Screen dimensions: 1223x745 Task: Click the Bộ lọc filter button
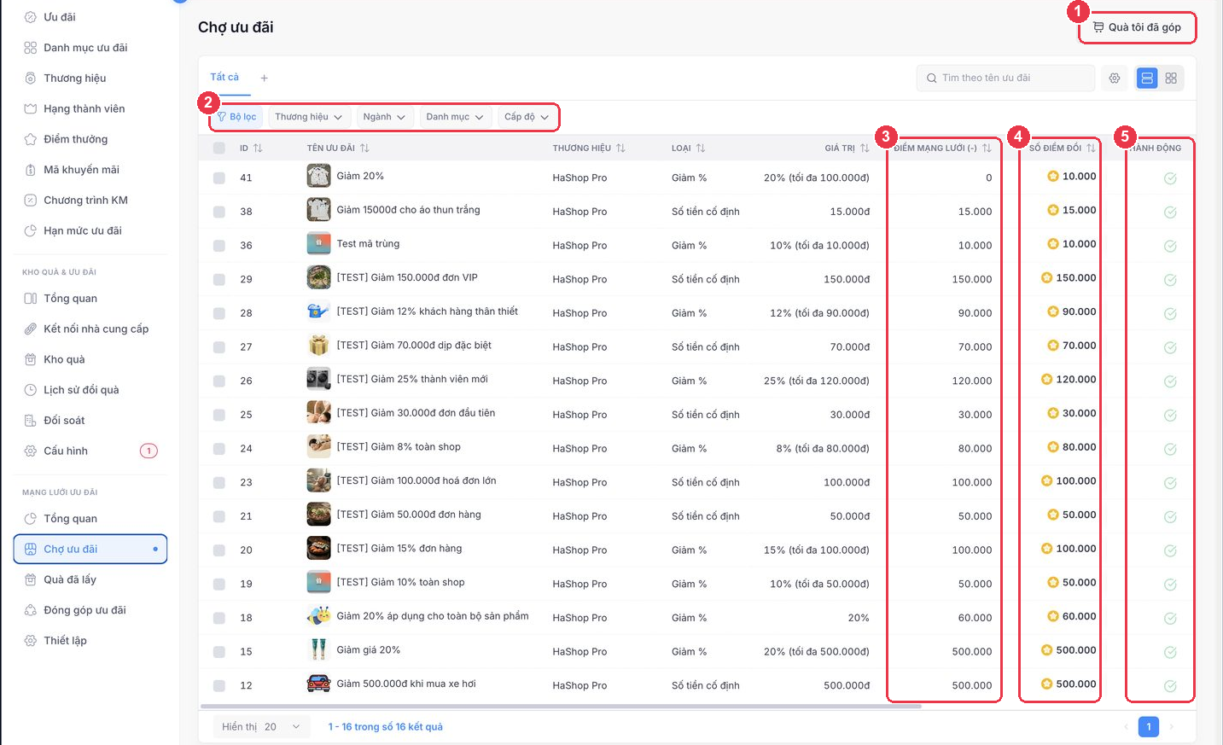click(x=237, y=117)
